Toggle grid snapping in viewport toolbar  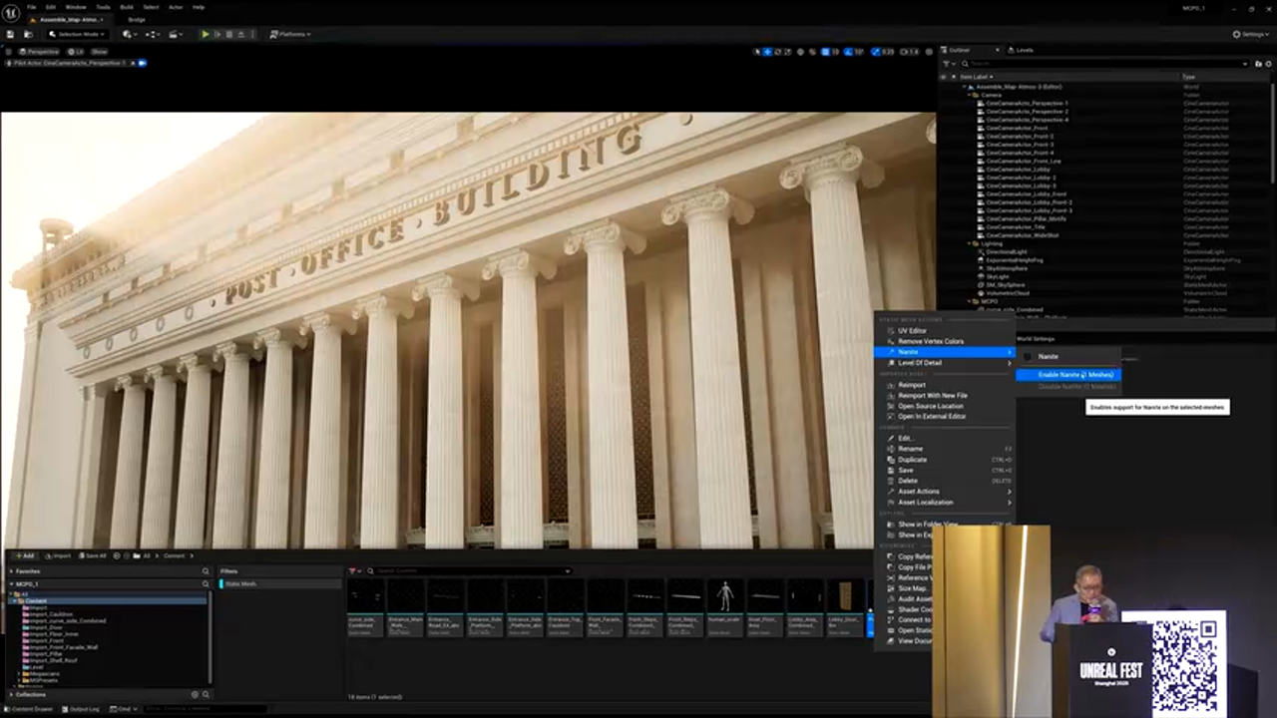824,52
